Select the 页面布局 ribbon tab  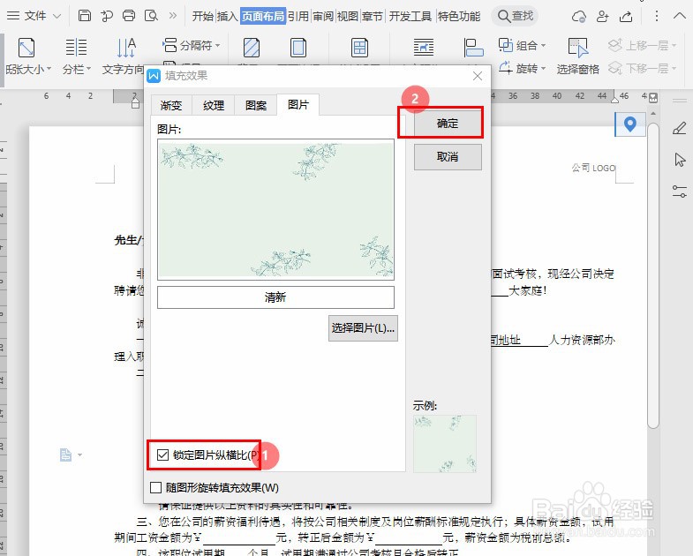(263, 17)
